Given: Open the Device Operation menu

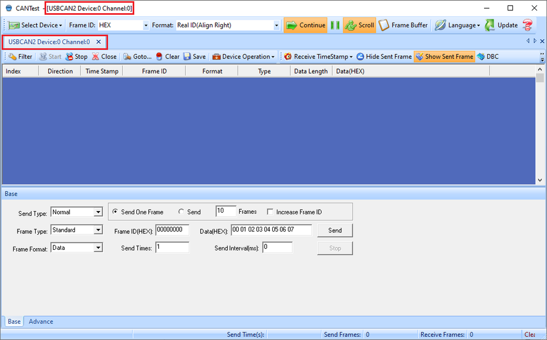Looking at the screenshot, I should (x=244, y=57).
